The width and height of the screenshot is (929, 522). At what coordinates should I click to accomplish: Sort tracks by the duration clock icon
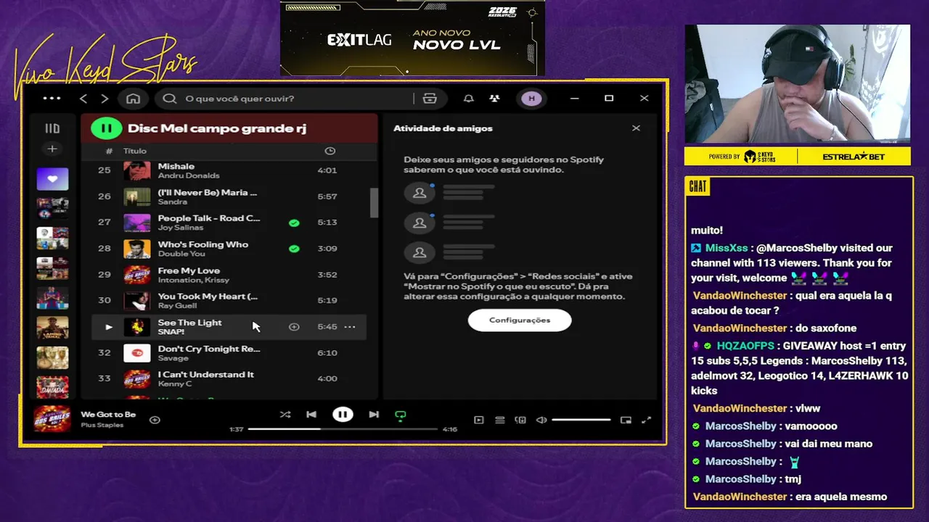(330, 151)
